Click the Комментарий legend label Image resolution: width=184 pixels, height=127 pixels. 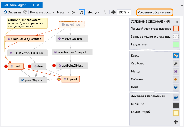coord(141,112)
